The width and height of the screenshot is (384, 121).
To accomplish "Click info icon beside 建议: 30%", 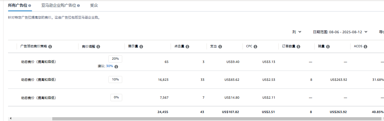I will click(x=116, y=67).
